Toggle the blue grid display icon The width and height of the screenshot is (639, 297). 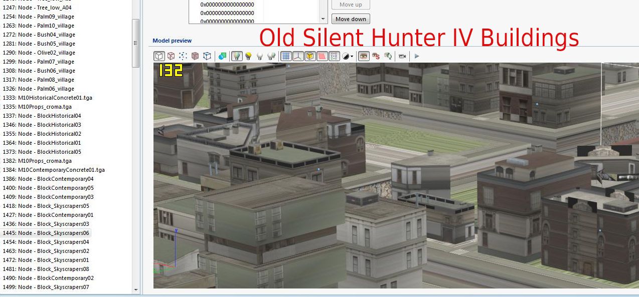point(286,56)
